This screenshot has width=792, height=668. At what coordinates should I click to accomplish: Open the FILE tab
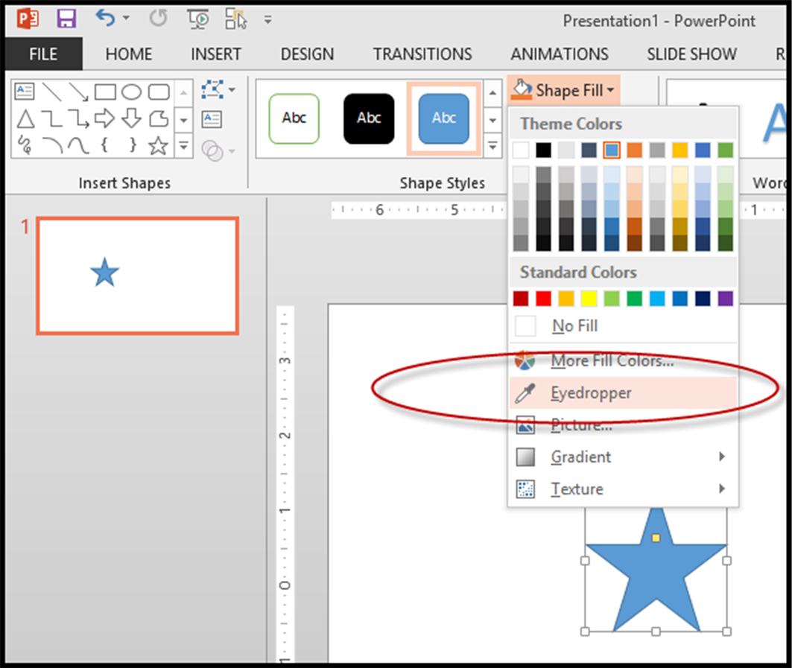[43, 54]
